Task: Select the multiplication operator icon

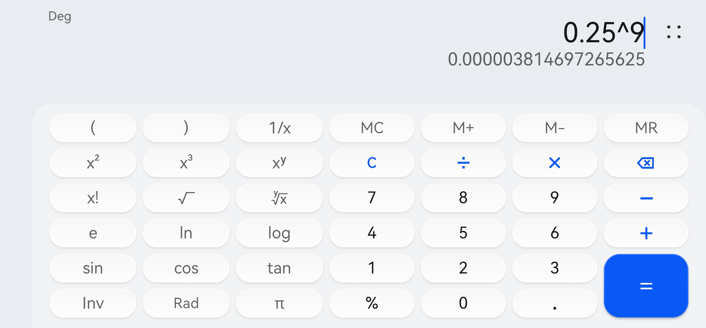Action: click(554, 163)
